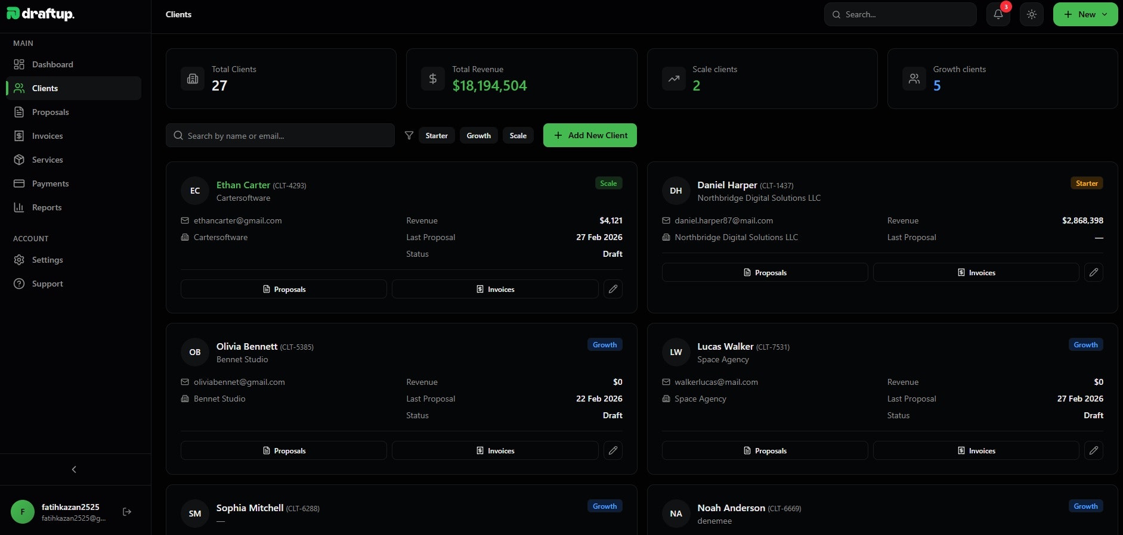The height and width of the screenshot is (535, 1123).
Task: Open Lucas Walker's Invoices
Action: point(976,450)
